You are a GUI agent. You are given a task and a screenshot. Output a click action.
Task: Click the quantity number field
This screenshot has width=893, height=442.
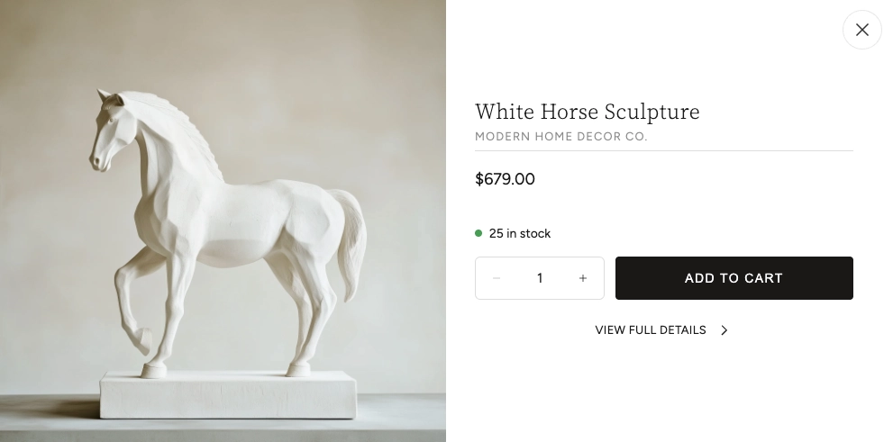540,278
